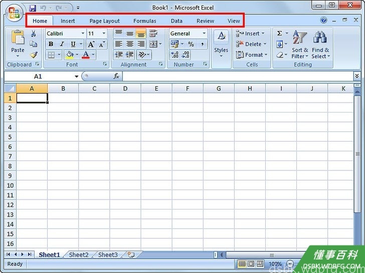This screenshot has height=273, width=365.
Task: Insert a new worksheet tab
Action: point(131,254)
